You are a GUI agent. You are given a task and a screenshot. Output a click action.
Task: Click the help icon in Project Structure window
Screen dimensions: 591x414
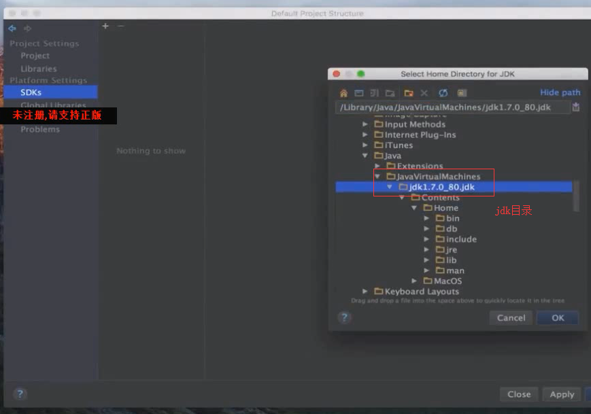click(x=20, y=394)
